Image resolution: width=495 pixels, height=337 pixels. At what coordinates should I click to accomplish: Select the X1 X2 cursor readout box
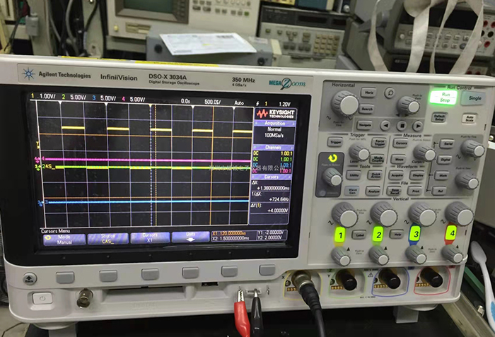point(233,236)
